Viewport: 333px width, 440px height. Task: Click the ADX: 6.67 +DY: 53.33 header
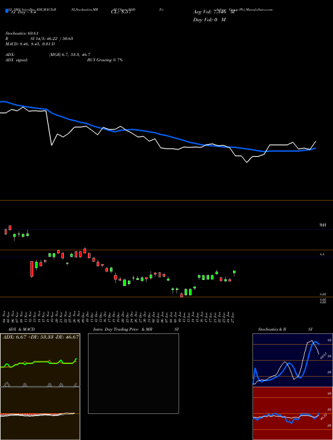point(41,337)
